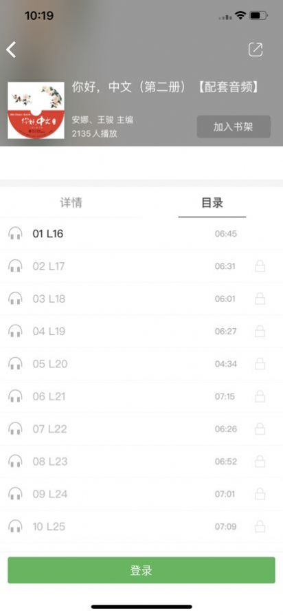Viewport: 283px width, 615px height.
Task: Tap the green 登录 button
Action: [x=141, y=570]
